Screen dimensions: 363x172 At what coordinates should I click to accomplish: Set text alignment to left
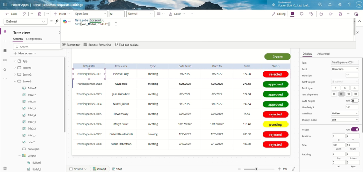pos(334,94)
